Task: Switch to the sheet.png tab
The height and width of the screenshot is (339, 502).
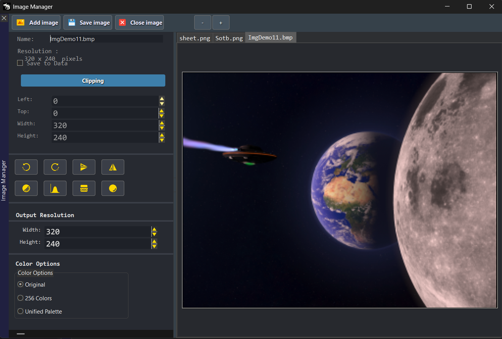Action: tap(195, 38)
